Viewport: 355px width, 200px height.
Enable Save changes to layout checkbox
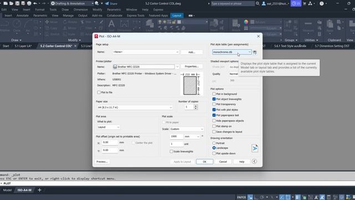tap(214, 132)
